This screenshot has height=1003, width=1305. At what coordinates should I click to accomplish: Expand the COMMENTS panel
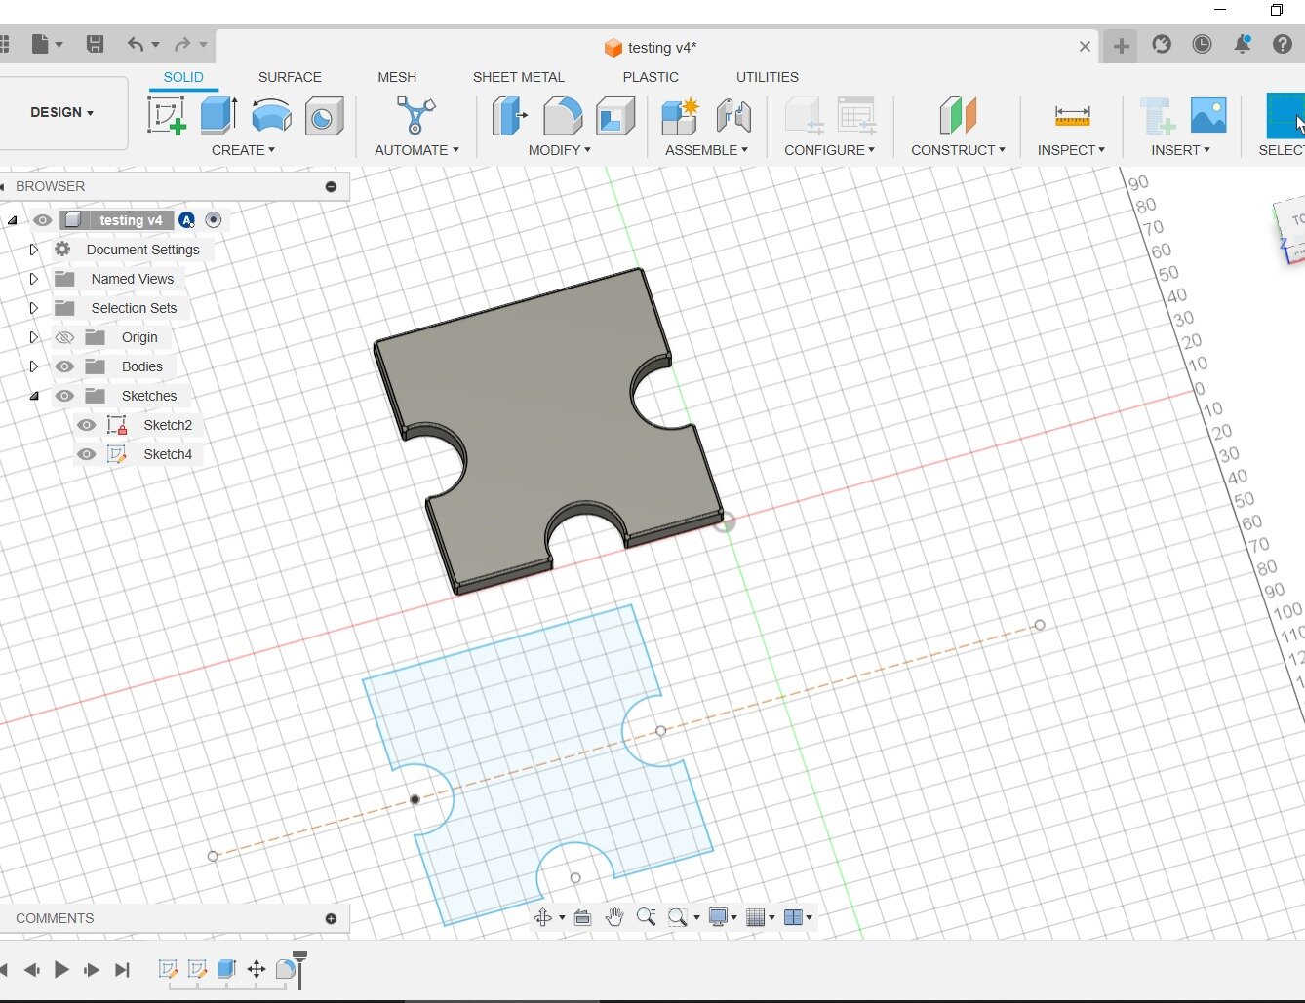[x=331, y=918]
